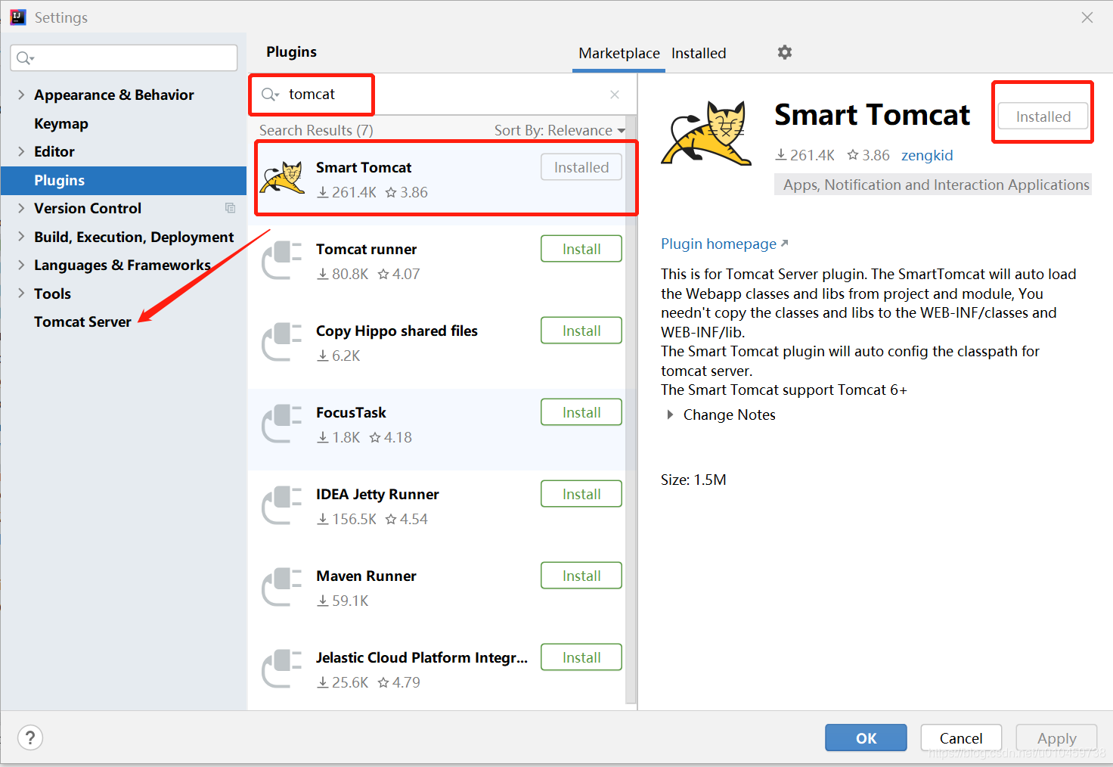Click the Cancel button
Screen dimensions: 1113x767
(x=961, y=737)
